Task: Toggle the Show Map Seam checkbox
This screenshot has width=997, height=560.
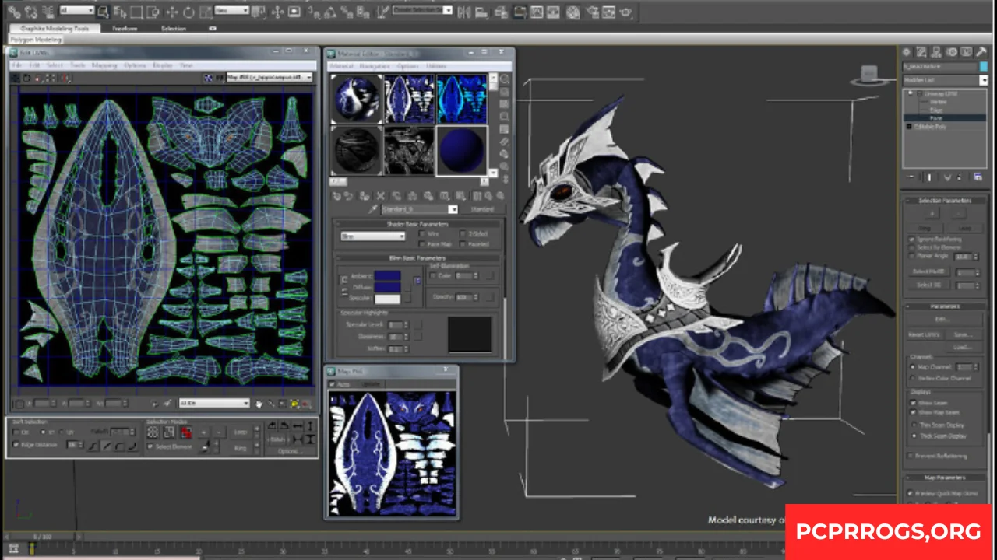Action: (x=913, y=413)
